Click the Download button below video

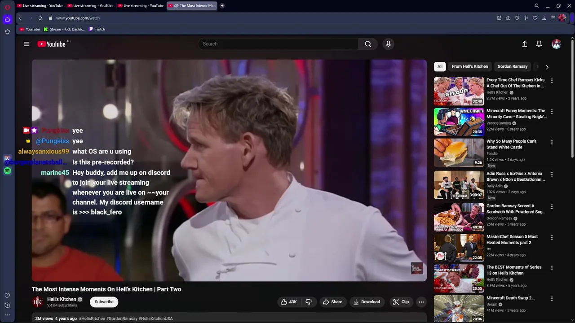coord(367,302)
